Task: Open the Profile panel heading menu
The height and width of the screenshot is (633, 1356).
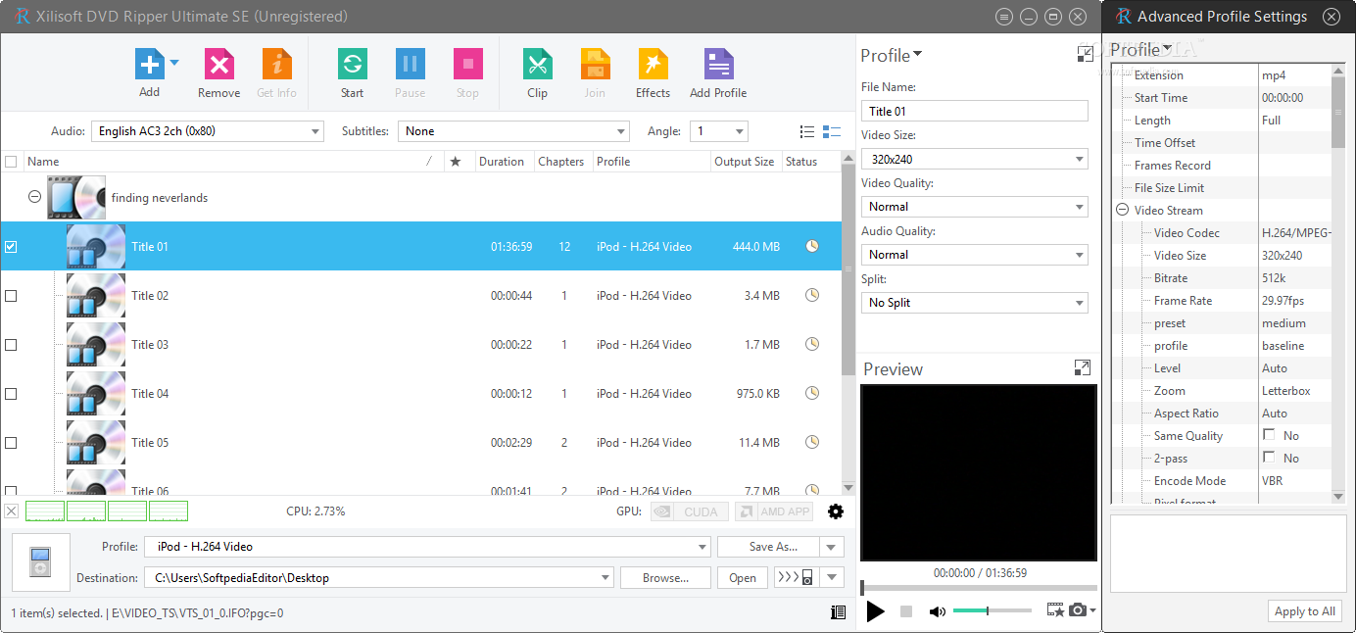Action: pyautogui.click(x=892, y=55)
